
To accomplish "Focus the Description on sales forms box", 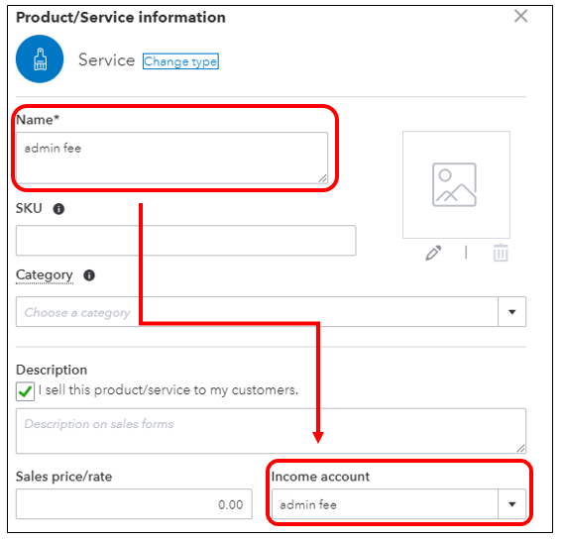I will (x=271, y=431).
